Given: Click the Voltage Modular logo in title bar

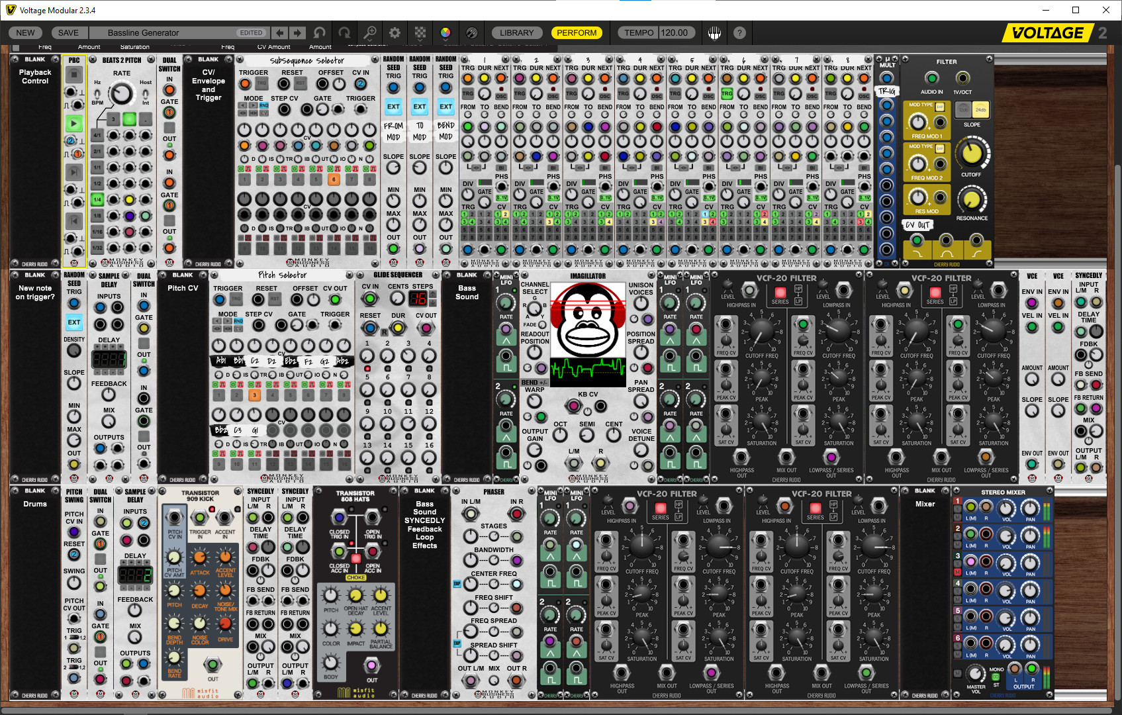Looking at the screenshot, I should pos(11,10).
